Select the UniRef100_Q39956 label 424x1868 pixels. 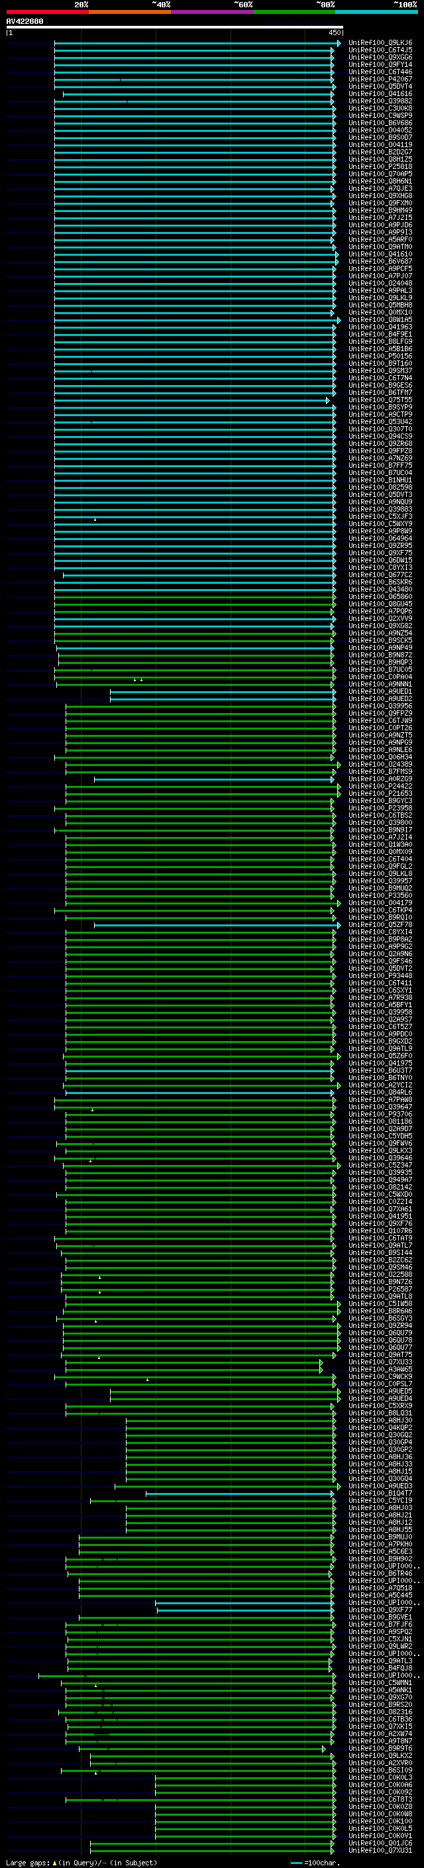(x=380, y=706)
